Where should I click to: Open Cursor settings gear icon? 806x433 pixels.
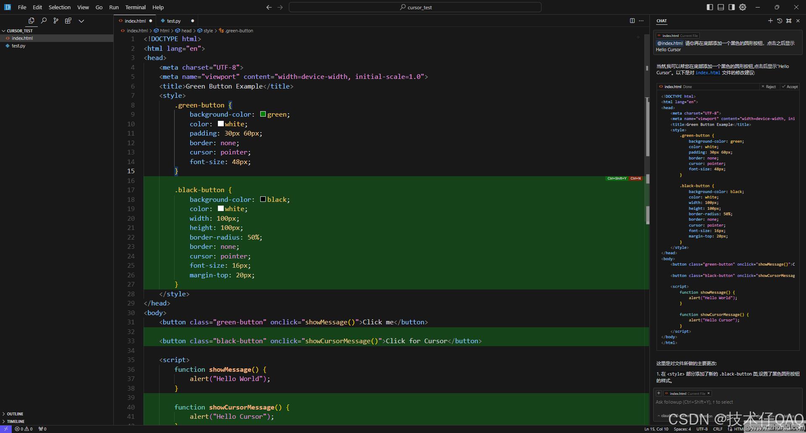pos(743,7)
